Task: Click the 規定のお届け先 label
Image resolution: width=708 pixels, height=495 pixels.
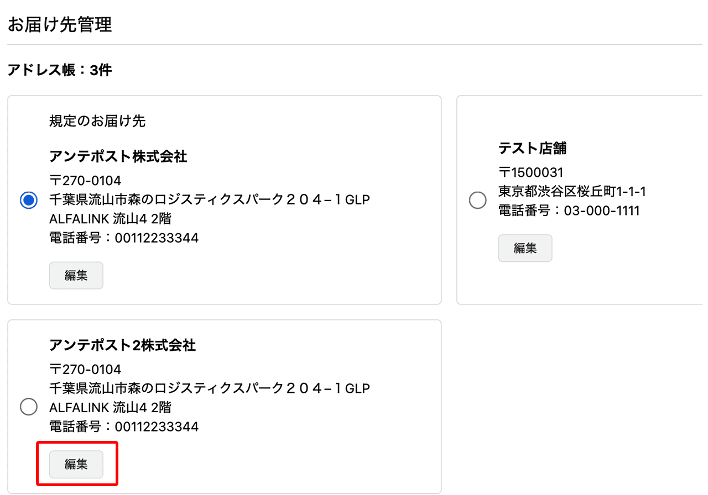Action: 96,121
